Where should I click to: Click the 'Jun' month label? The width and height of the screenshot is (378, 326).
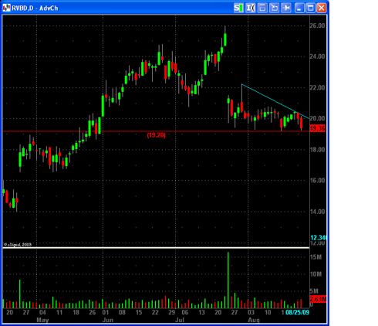[108, 320]
